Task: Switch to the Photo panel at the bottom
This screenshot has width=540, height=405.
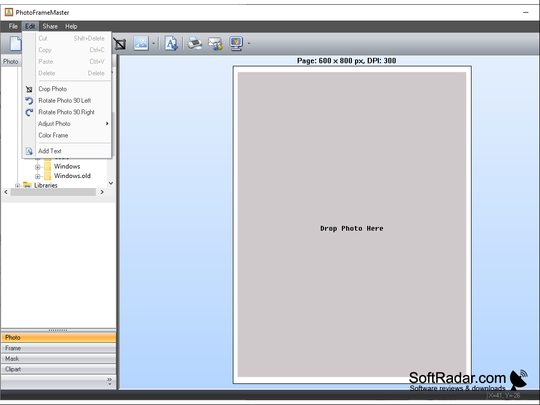Action: point(58,338)
